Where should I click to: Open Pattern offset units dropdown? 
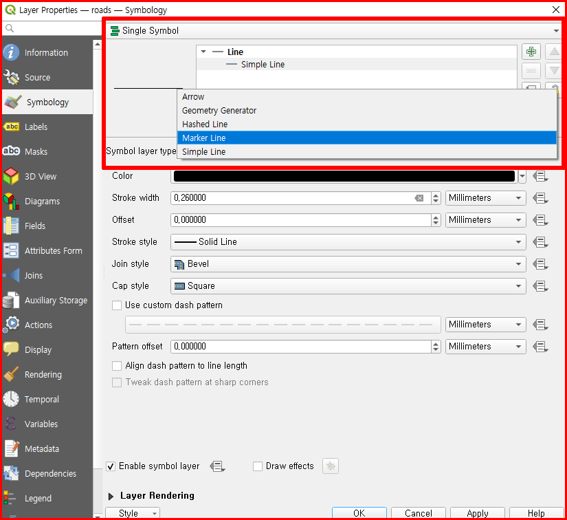coord(486,346)
